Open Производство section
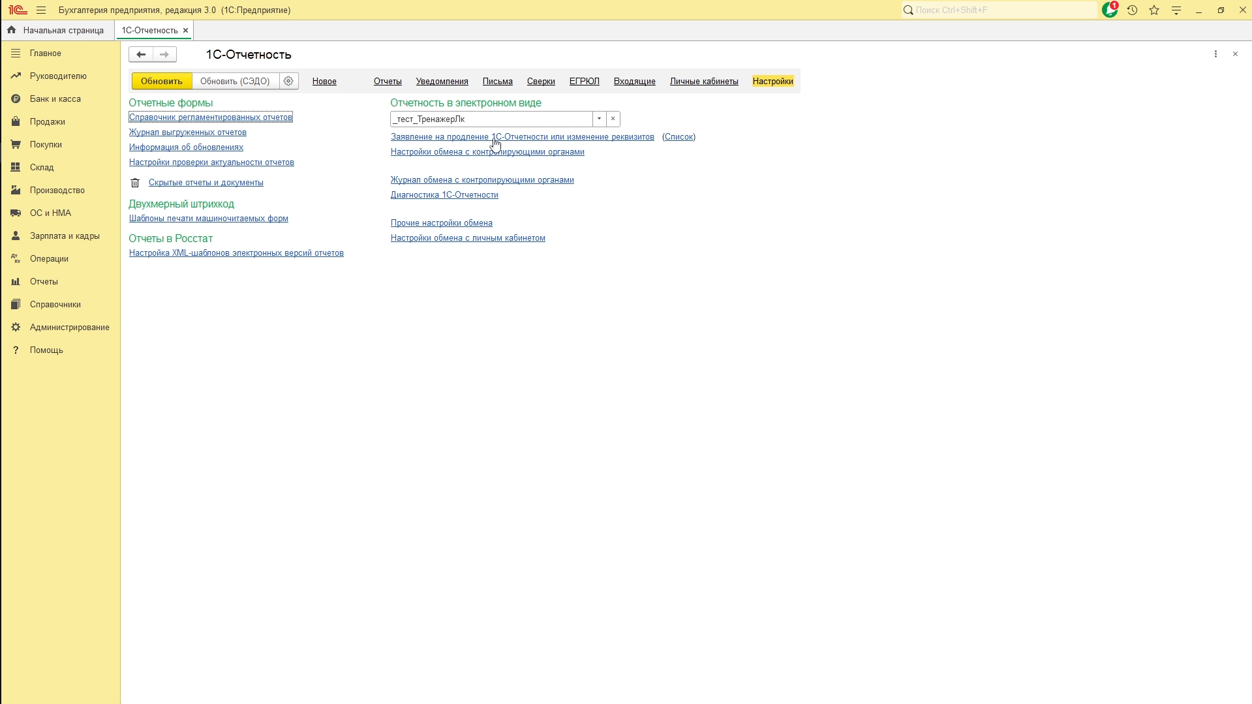1252x704 pixels. [x=57, y=191]
